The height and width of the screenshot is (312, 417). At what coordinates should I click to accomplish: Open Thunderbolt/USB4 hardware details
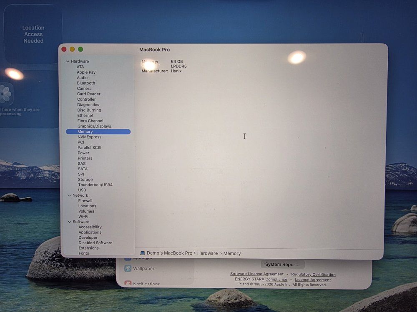(x=95, y=185)
